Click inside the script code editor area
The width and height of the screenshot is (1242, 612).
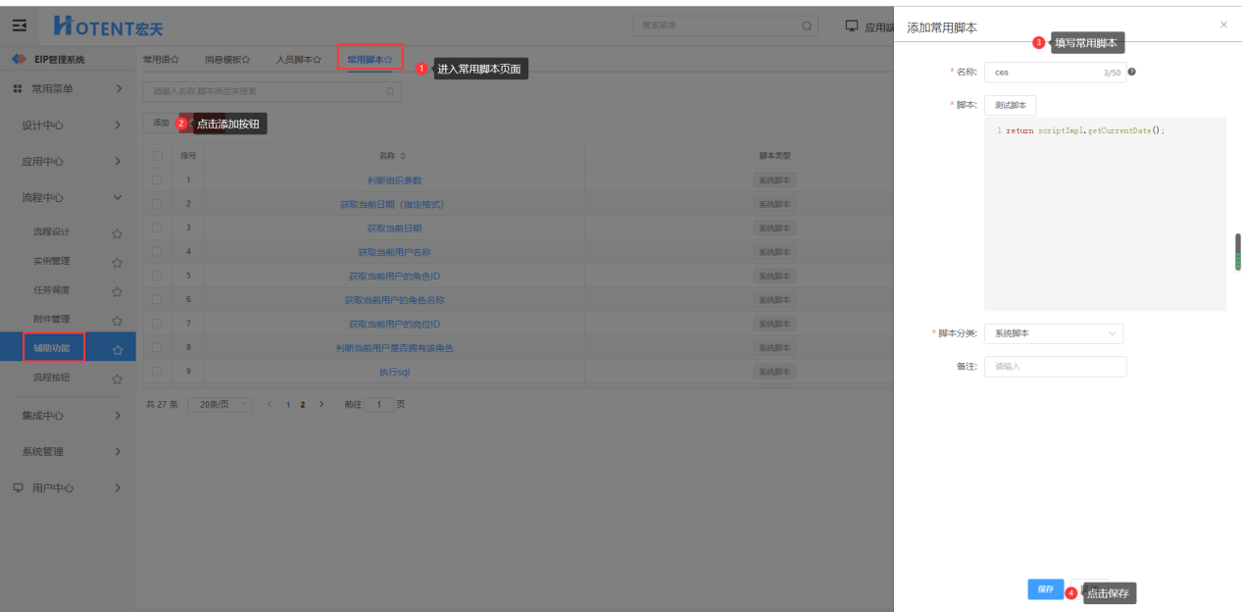(x=1105, y=214)
